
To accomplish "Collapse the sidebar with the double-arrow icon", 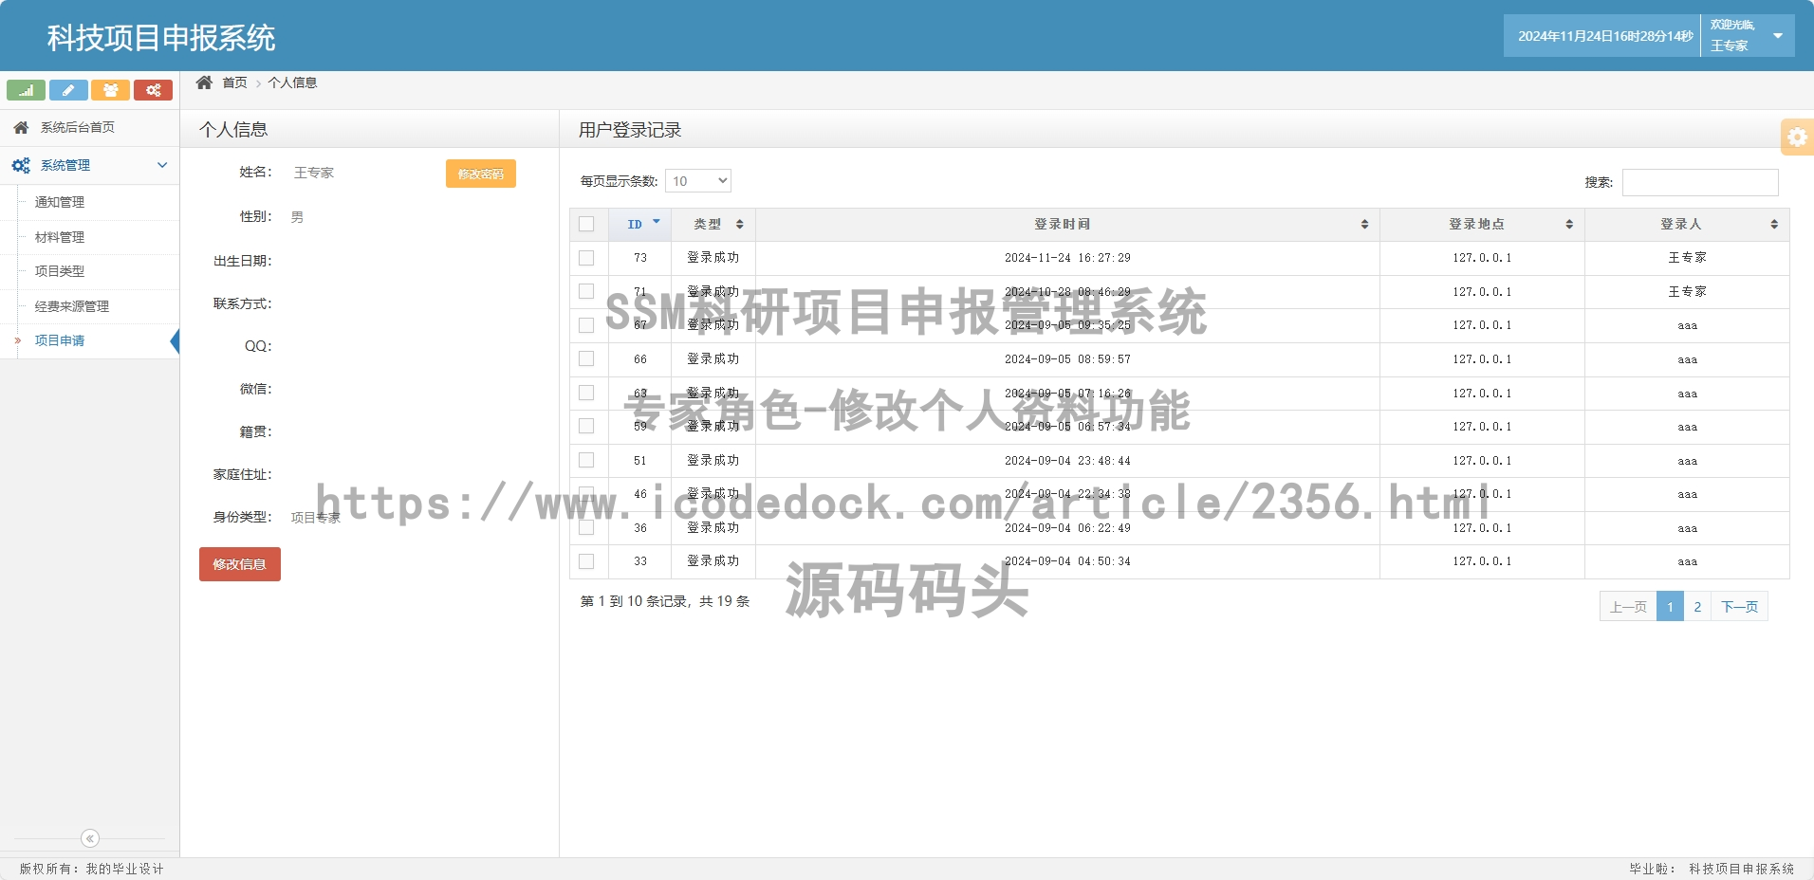I will (90, 838).
